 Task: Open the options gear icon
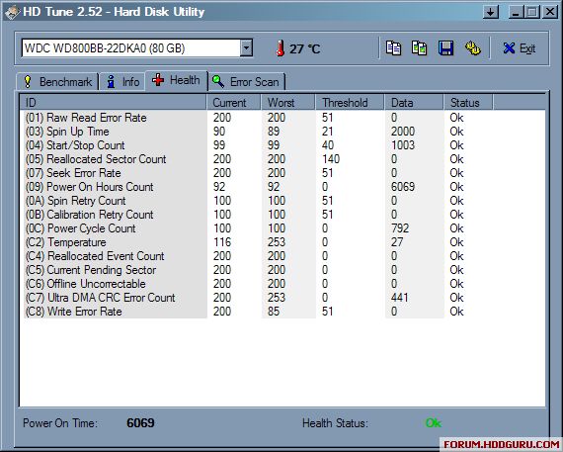click(472, 48)
